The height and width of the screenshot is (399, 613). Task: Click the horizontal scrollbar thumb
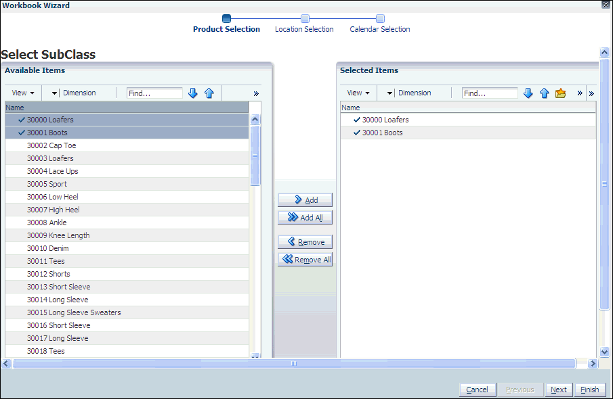point(294,363)
